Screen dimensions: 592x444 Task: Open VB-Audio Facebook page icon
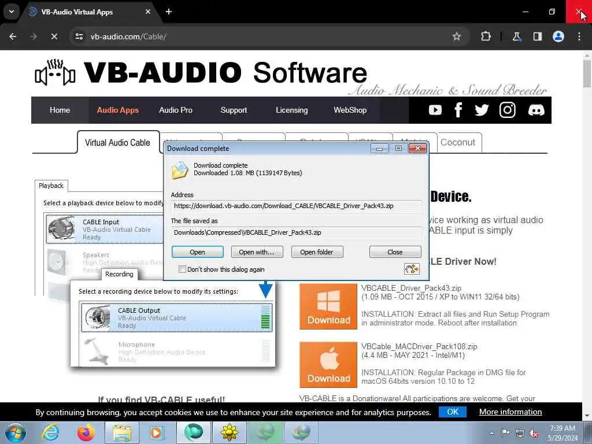click(x=458, y=110)
